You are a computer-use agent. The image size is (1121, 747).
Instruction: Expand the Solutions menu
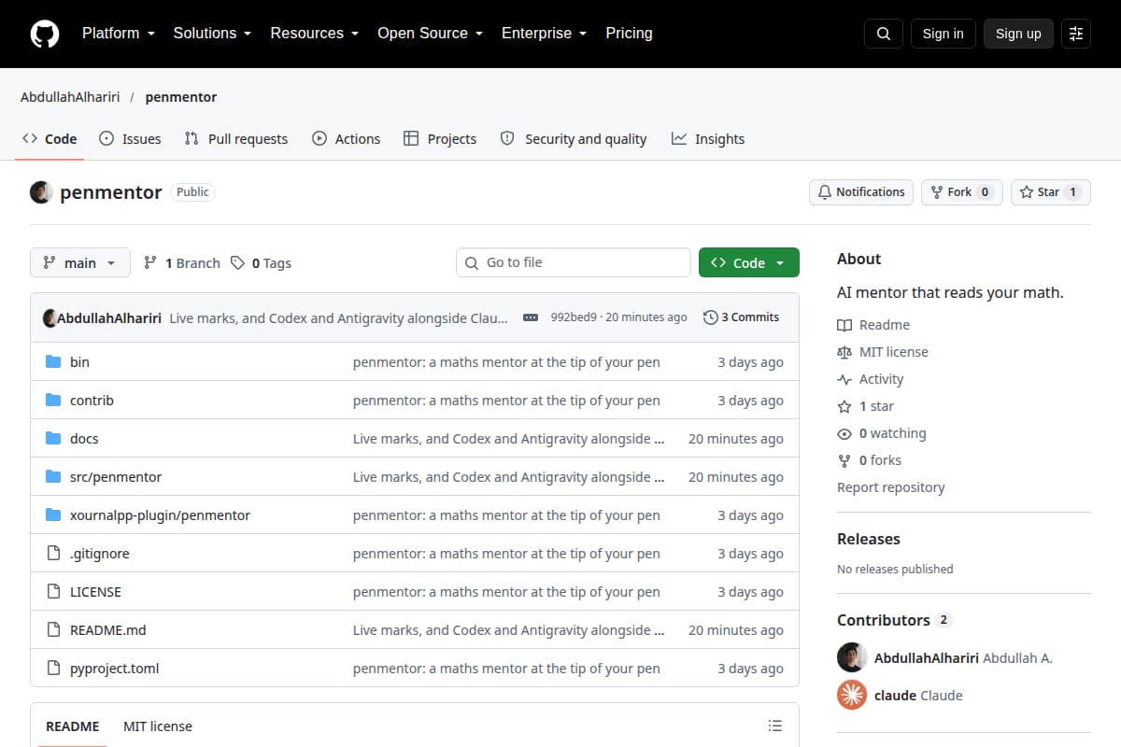click(212, 34)
